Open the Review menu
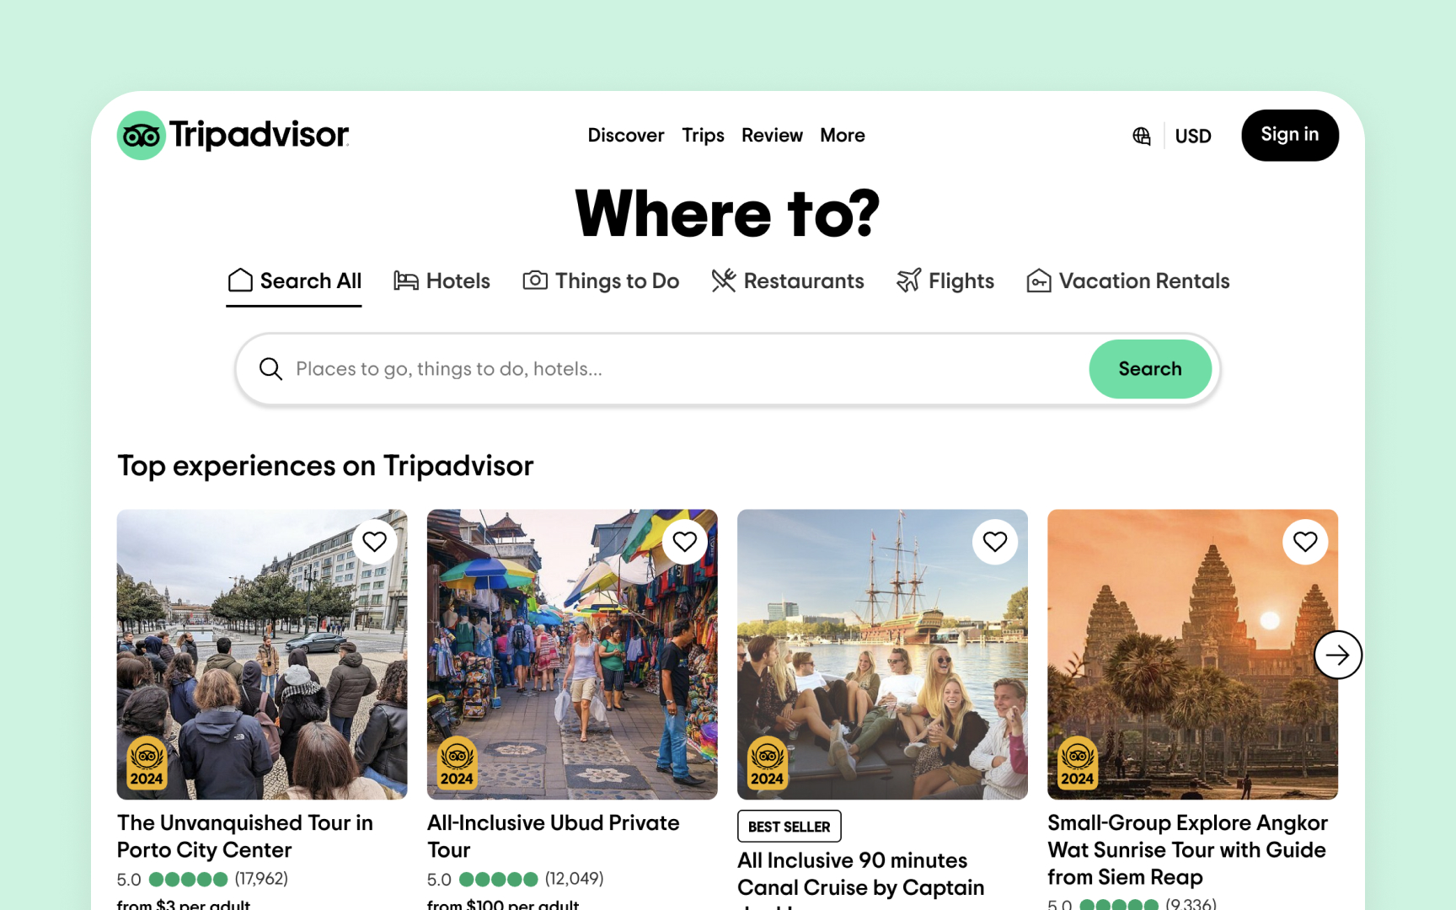Image resolution: width=1456 pixels, height=910 pixels. 772,136
